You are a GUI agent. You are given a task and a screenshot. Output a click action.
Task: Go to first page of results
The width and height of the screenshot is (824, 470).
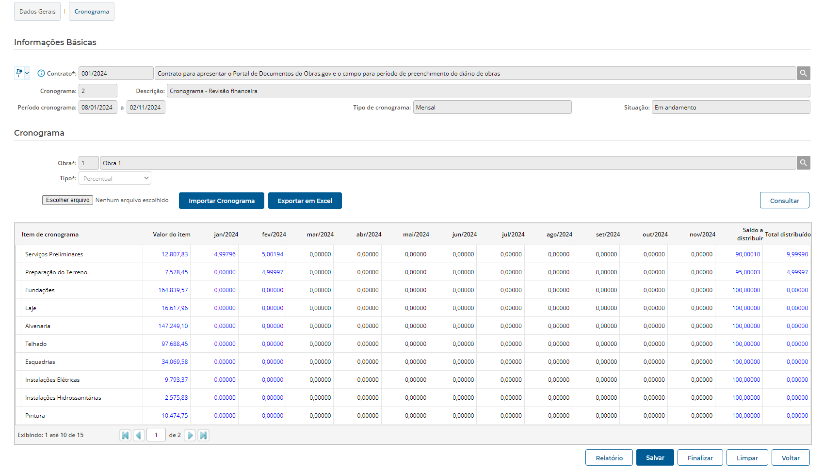(x=125, y=435)
